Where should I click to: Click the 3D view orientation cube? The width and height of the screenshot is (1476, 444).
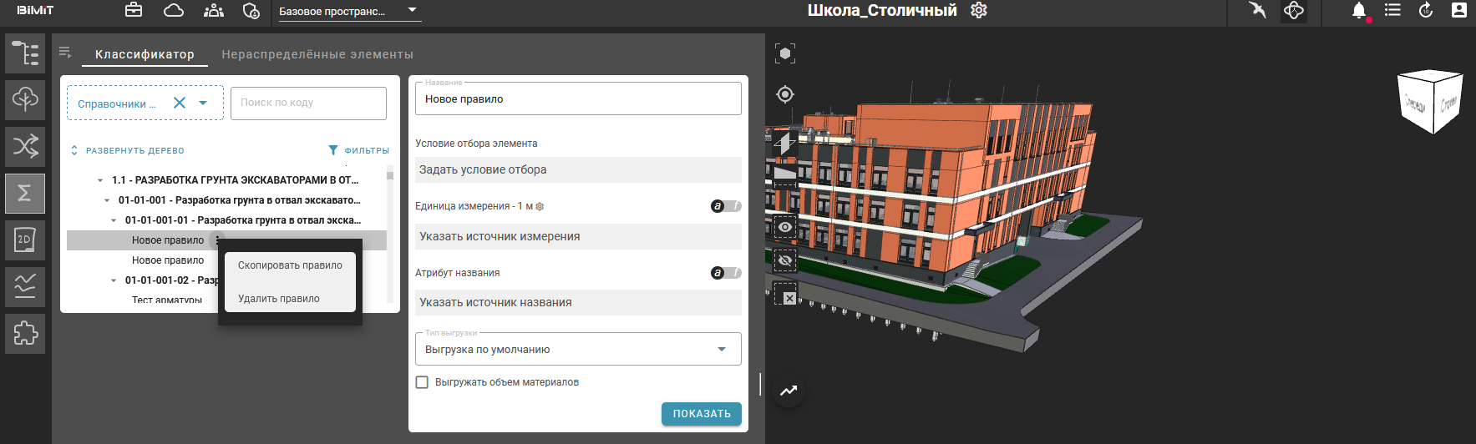coord(1430,102)
